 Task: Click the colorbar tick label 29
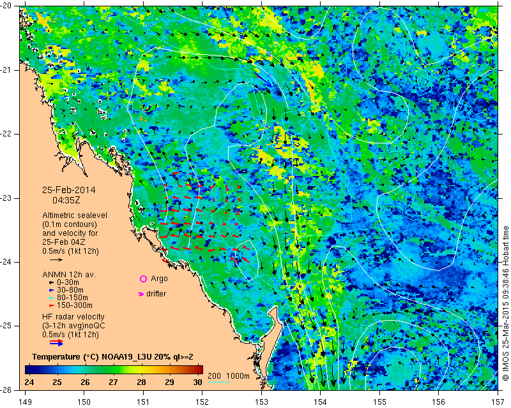tap(169, 382)
